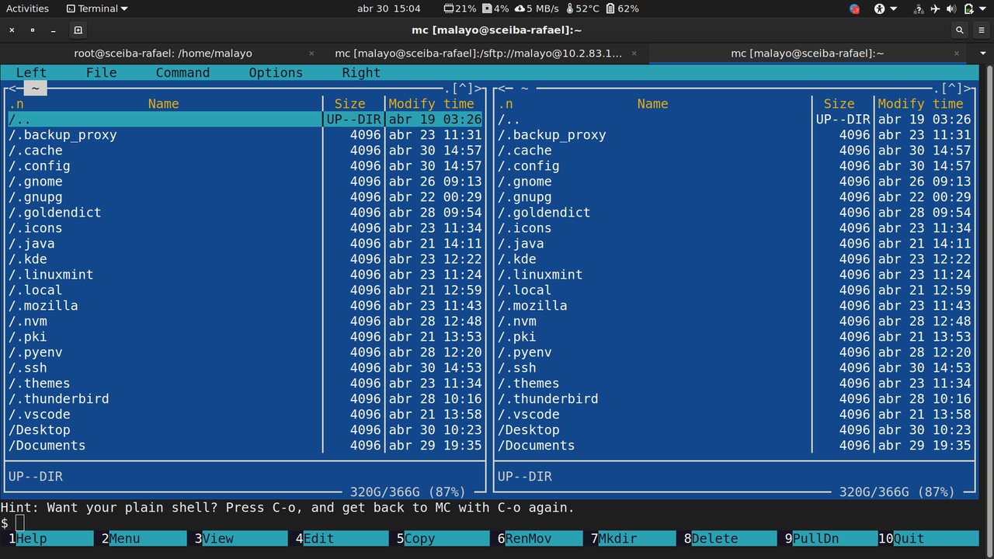This screenshot has height=559, width=994.
Task: Click the 1 Help function key
Action: (50, 539)
